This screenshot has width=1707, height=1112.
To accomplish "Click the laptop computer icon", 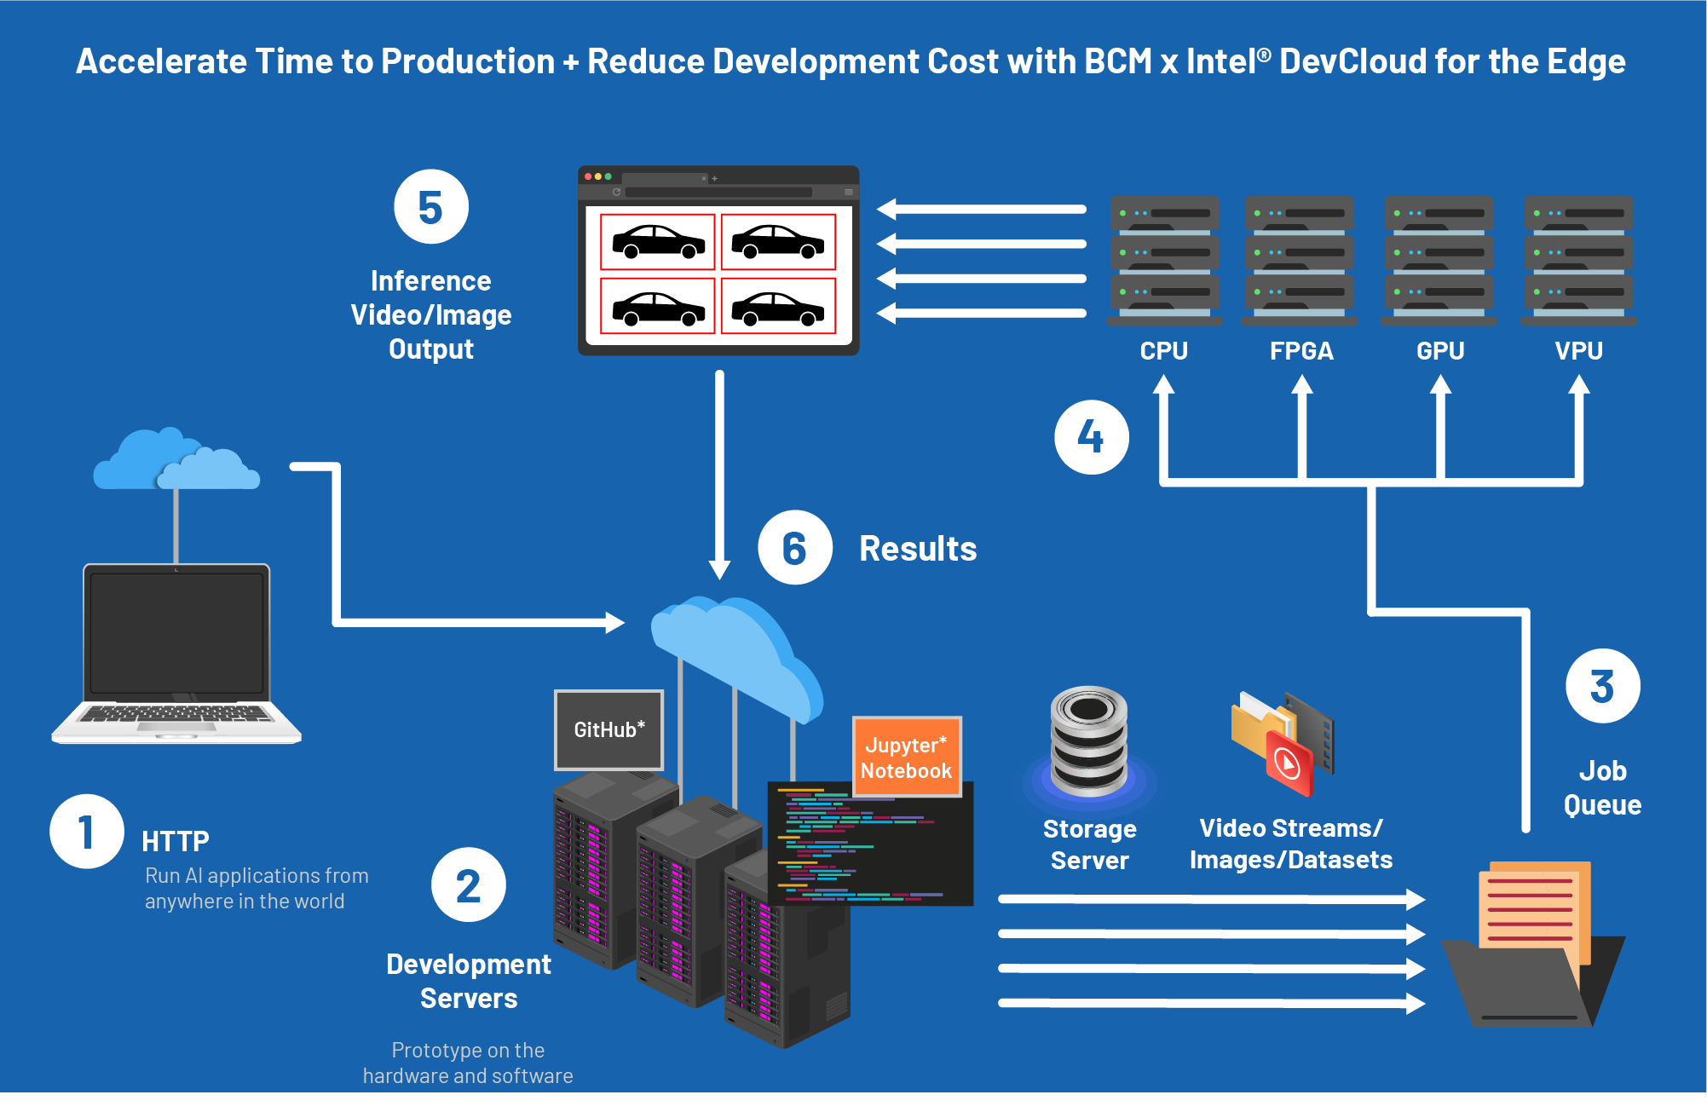I will click(x=176, y=654).
